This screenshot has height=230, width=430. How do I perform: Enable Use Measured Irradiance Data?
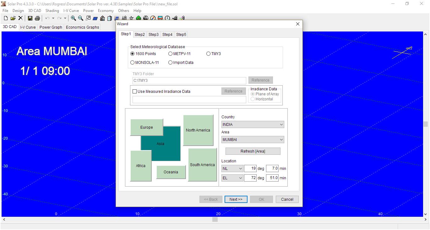[135, 91]
